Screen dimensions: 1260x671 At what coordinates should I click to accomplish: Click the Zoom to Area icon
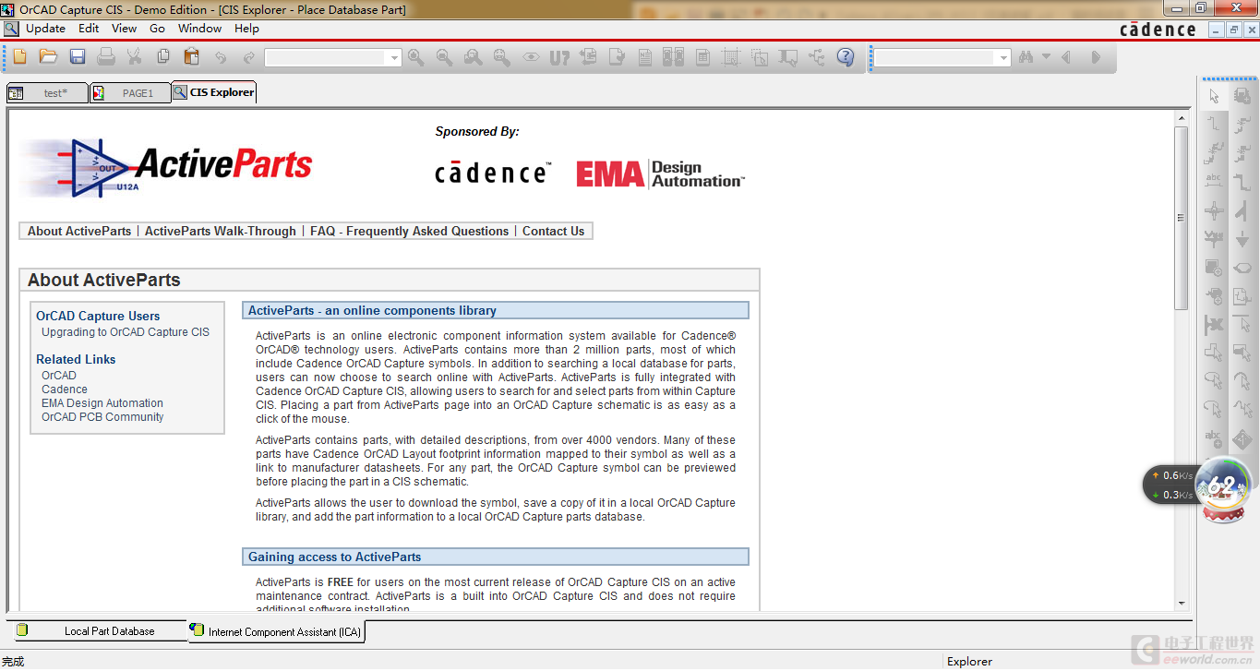pos(474,57)
